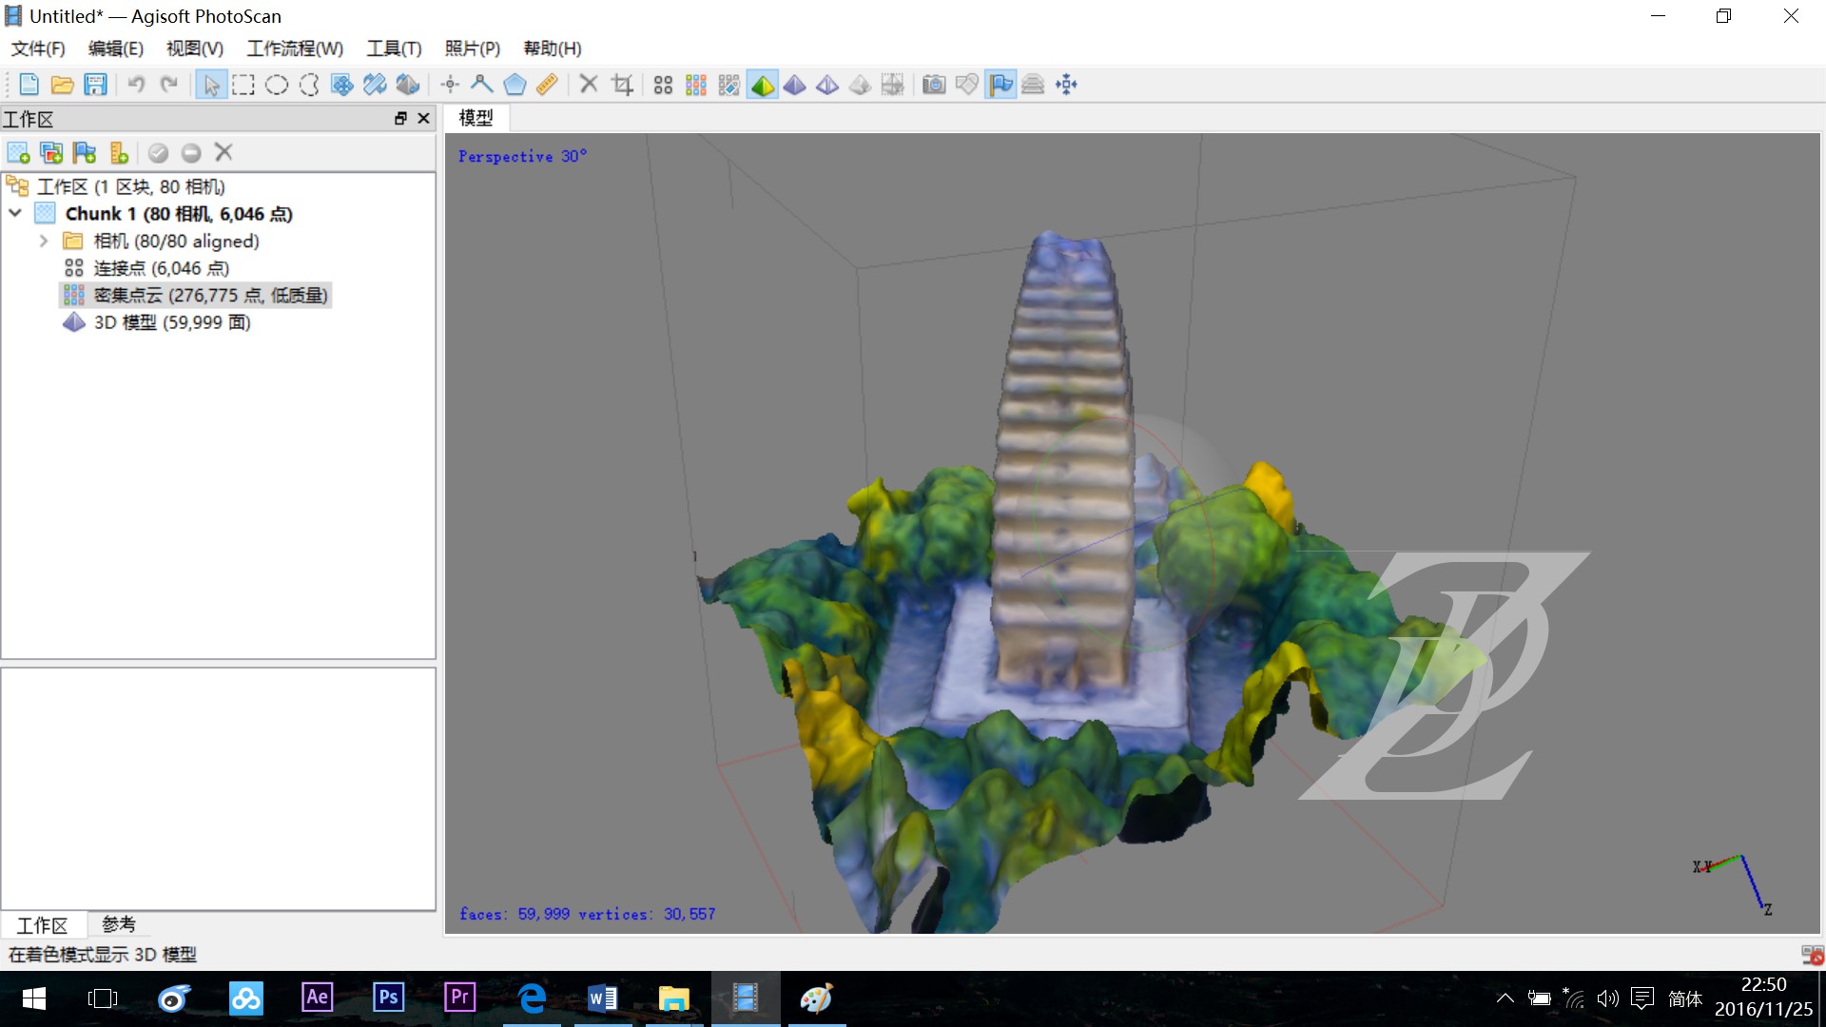Launch After Effects from taskbar
This screenshot has height=1027, width=1826.
[x=317, y=998]
